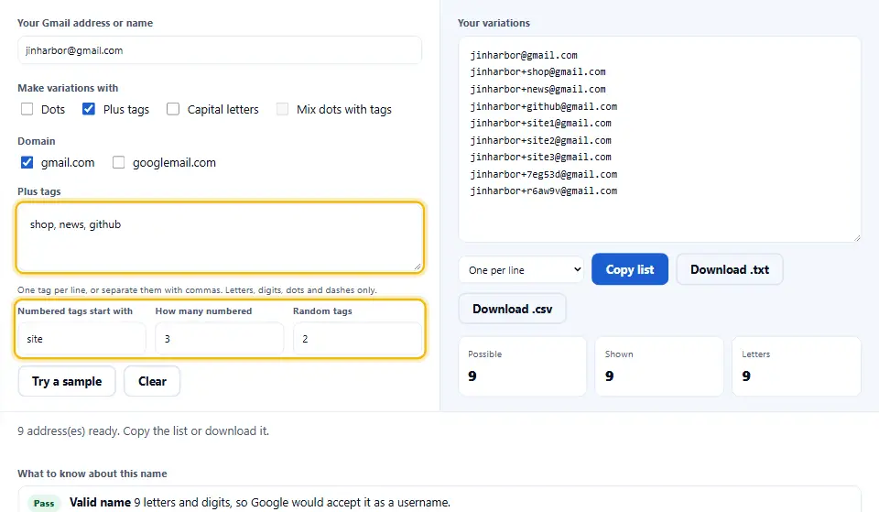Focus the Gmail address or name field
The image size is (879, 512).
(x=220, y=50)
